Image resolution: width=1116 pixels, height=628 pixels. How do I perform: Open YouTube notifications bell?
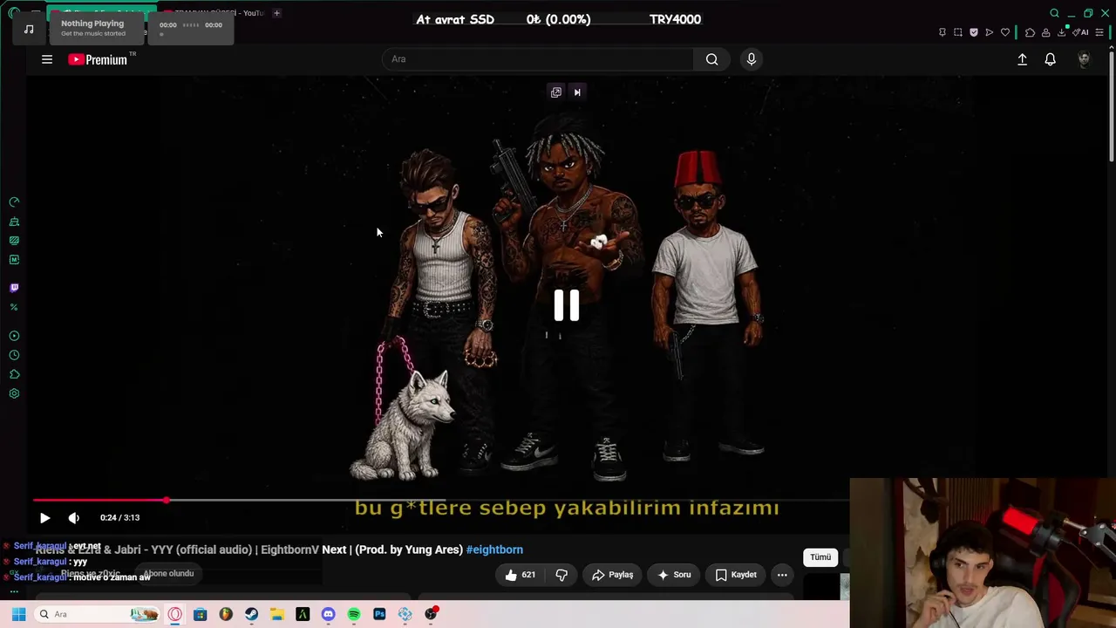click(x=1051, y=59)
